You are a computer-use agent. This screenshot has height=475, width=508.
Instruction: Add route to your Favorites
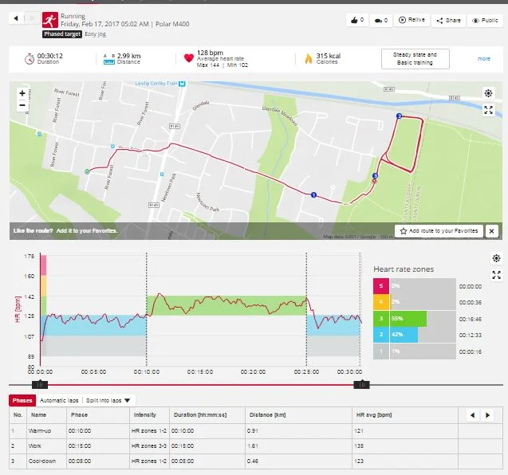click(439, 231)
